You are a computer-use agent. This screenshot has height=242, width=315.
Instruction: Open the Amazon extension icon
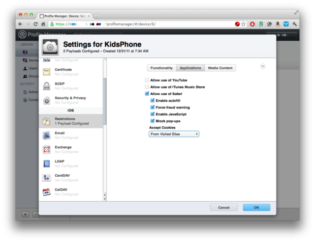pos(278,24)
